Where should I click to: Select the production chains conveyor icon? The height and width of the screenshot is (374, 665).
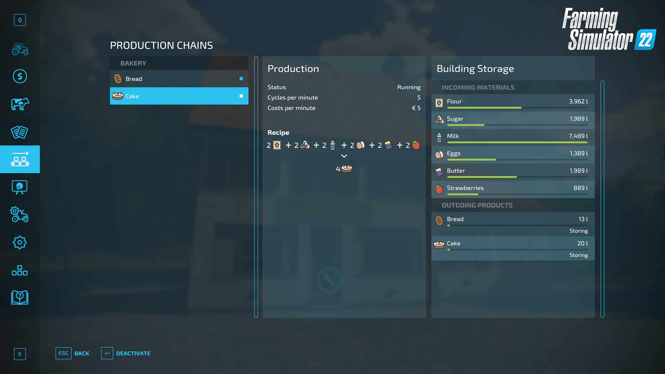tap(20, 159)
